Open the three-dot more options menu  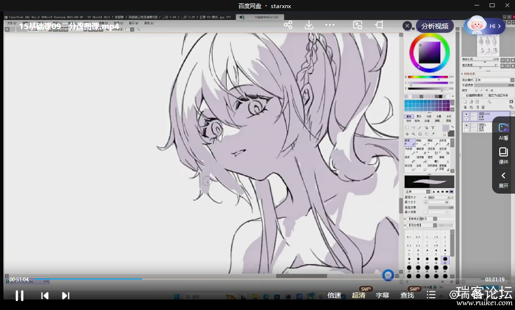(330, 25)
